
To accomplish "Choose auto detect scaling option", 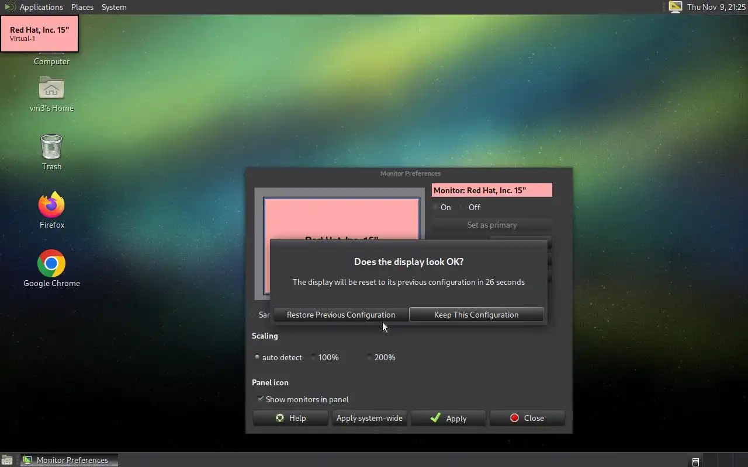I will [x=279, y=357].
